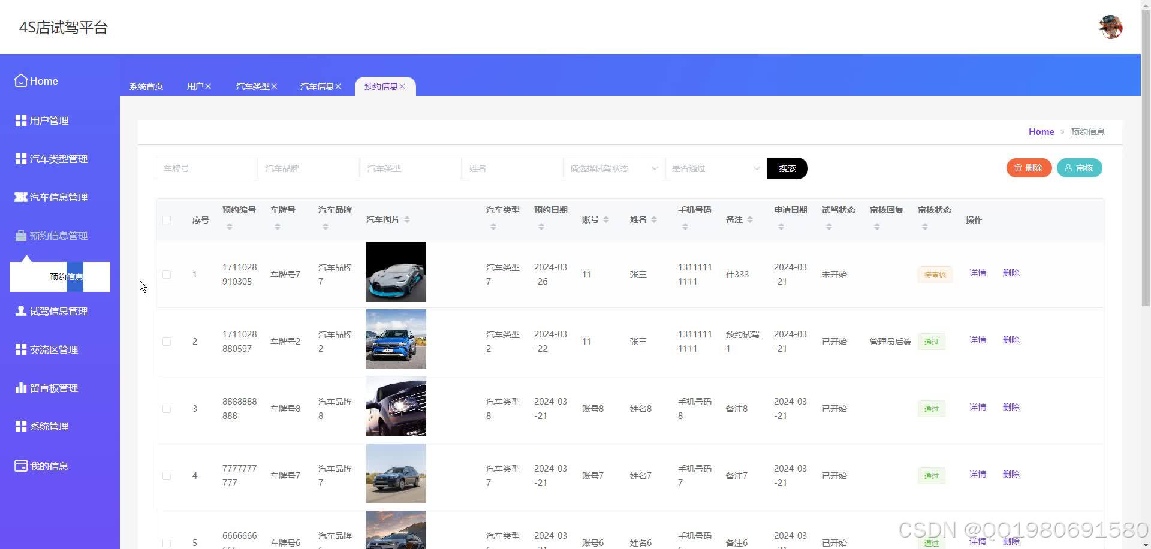Image resolution: width=1151 pixels, height=549 pixels.
Task: Click the 待审核 status tag
Action: [x=935, y=275]
